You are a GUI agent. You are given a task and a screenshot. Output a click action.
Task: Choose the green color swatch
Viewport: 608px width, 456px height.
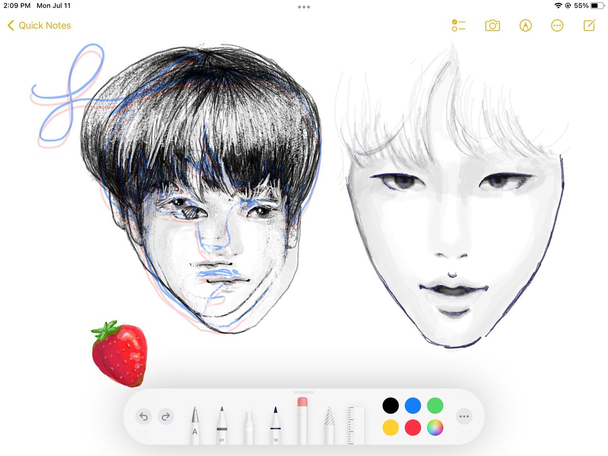[435, 405]
